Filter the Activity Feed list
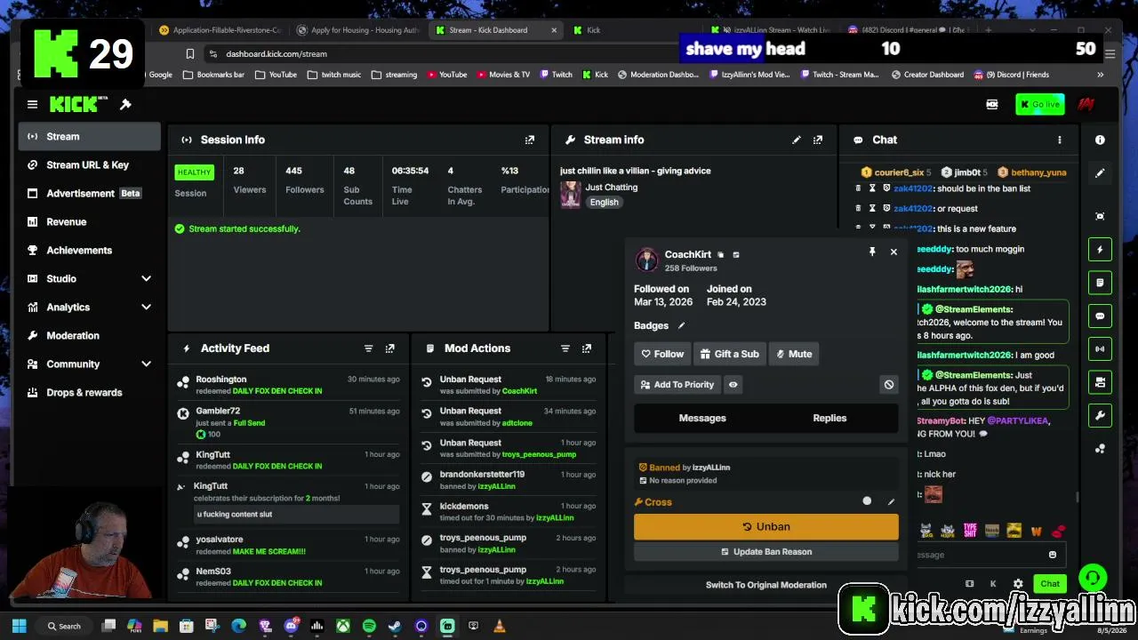This screenshot has height=640, width=1138. 368,348
